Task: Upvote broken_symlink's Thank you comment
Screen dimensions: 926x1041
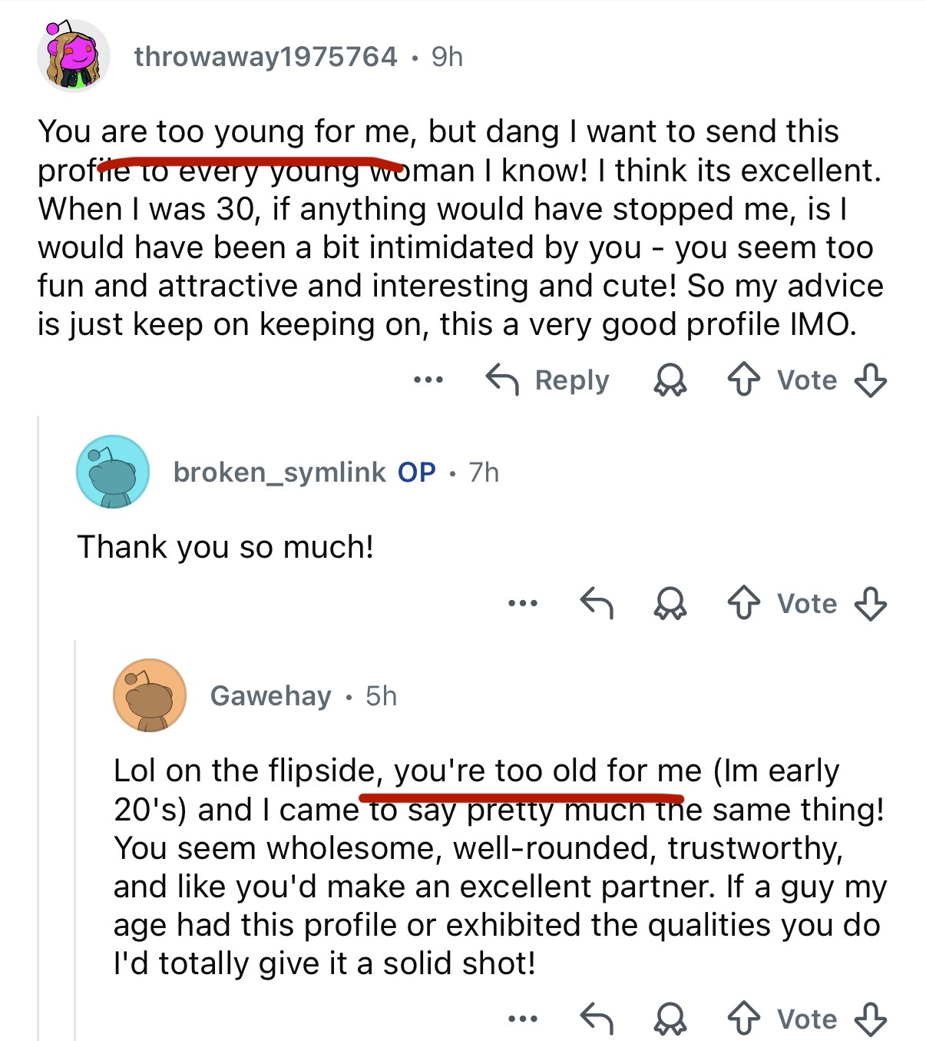Action: (743, 603)
